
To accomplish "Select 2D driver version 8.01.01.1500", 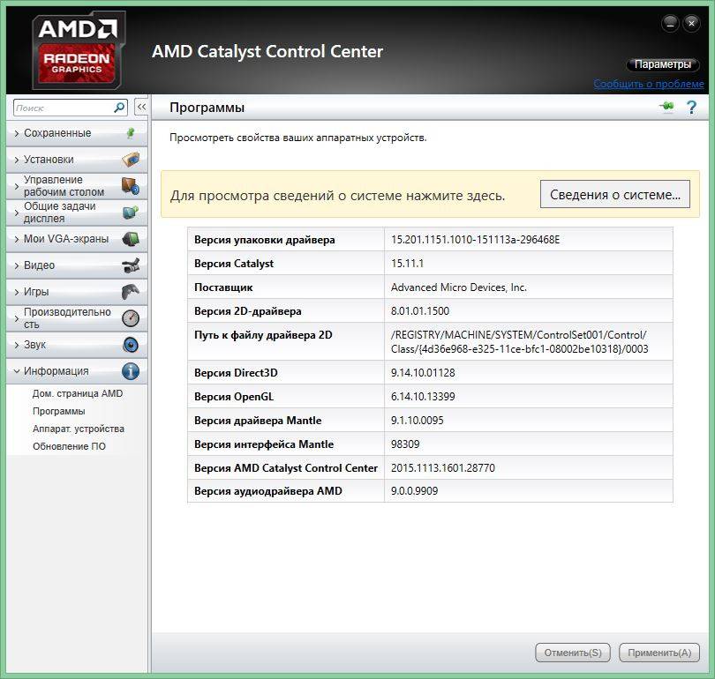I will point(420,311).
